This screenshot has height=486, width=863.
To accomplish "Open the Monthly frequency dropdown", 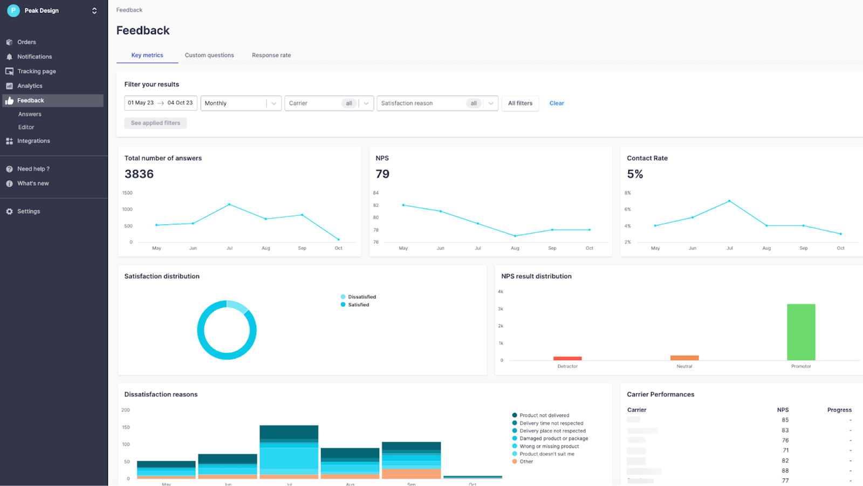I will tap(241, 103).
